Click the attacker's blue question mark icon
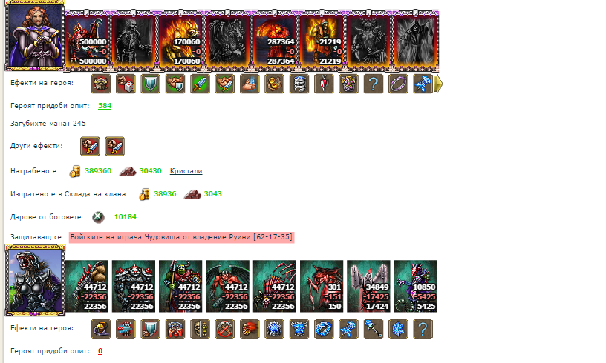This screenshot has height=363, width=606. click(373, 84)
